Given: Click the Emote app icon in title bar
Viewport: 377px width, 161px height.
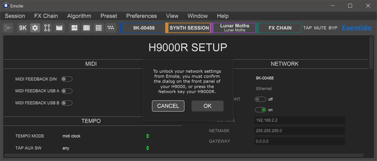Looking at the screenshot, I should (6, 6).
